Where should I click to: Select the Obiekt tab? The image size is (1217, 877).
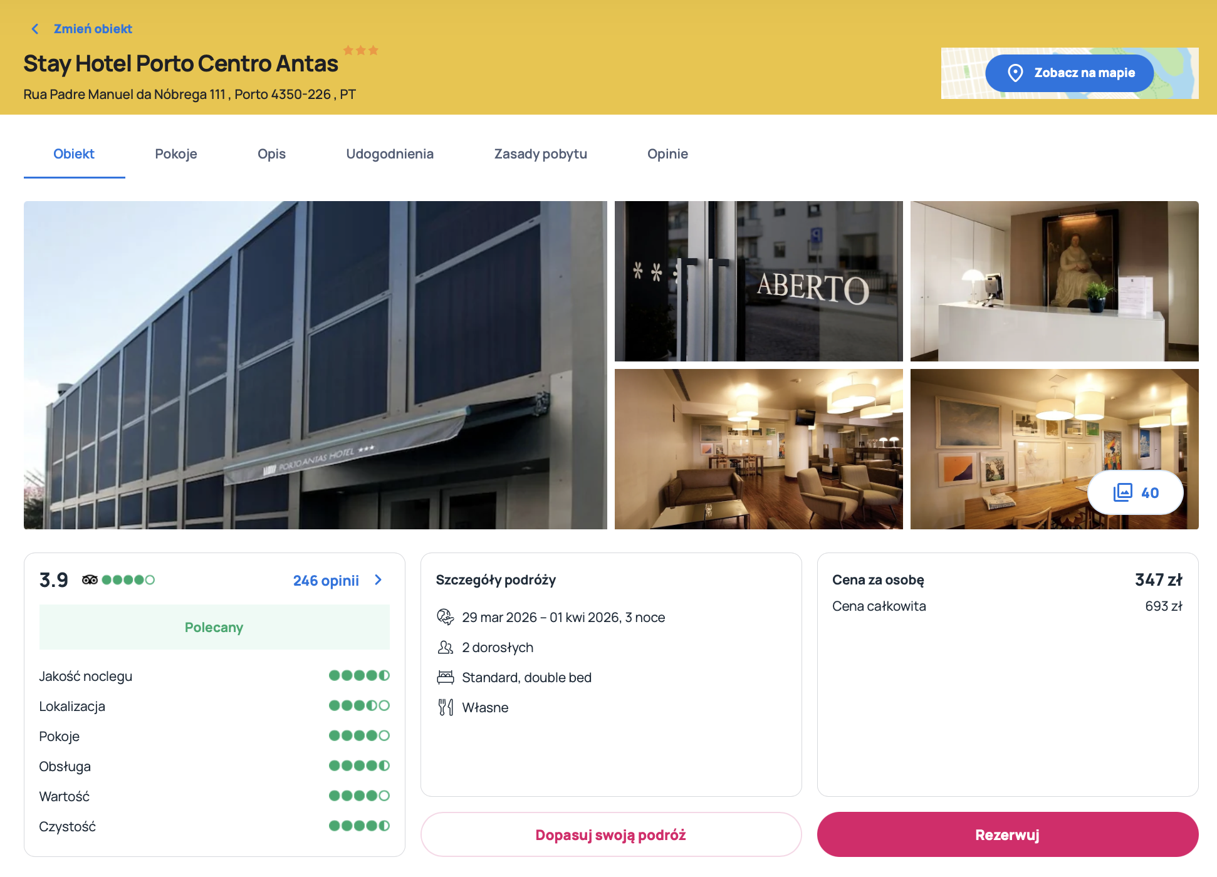tap(74, 154)
